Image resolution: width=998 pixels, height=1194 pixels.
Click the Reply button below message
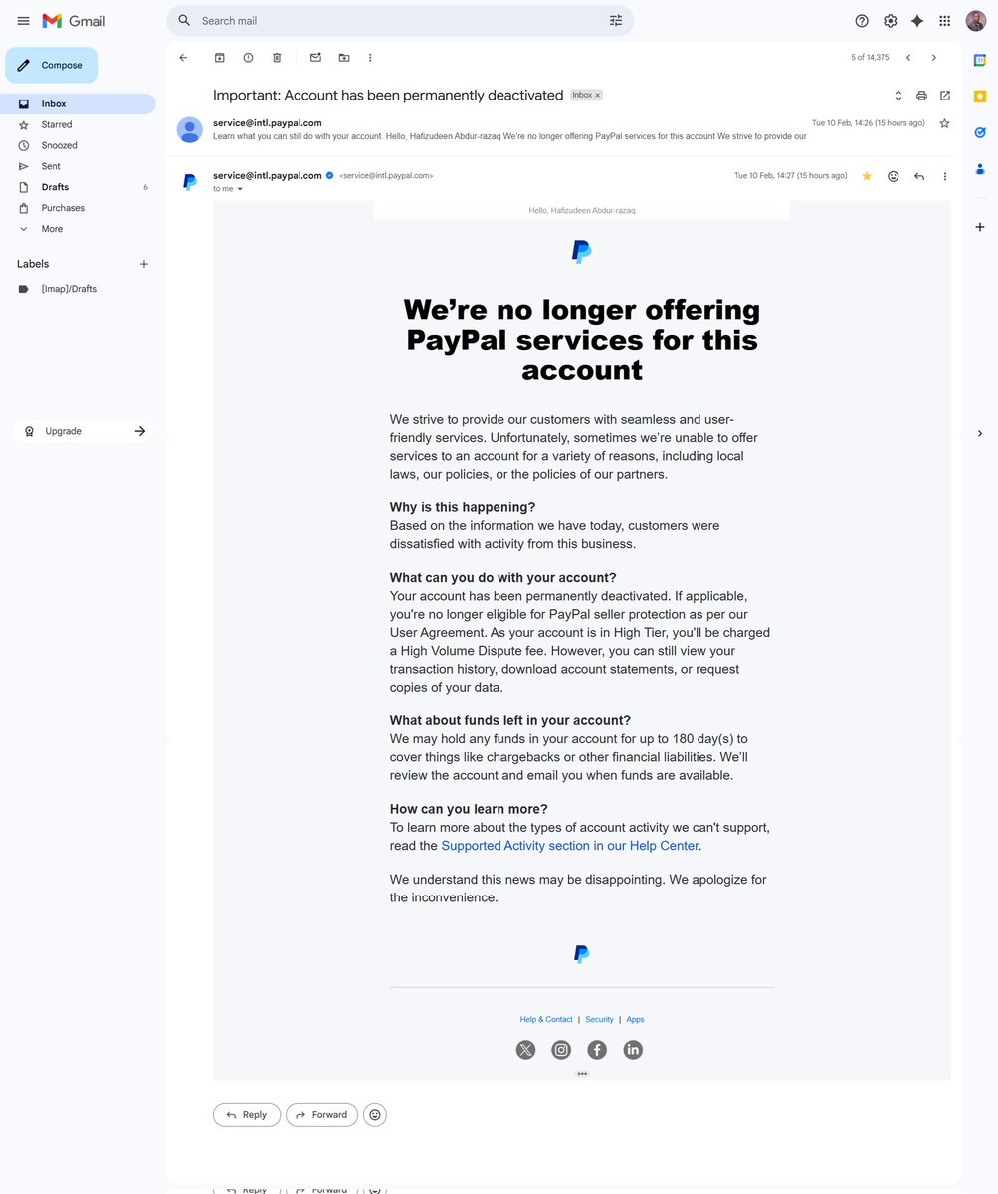pyautogui.click(x=246, y=1115)
